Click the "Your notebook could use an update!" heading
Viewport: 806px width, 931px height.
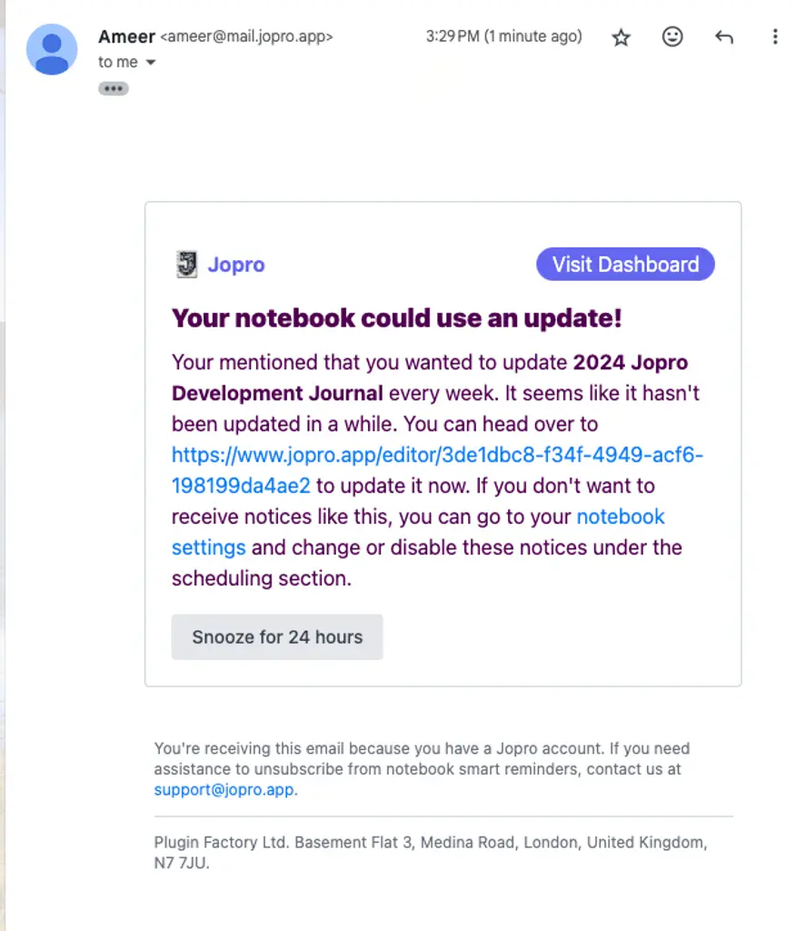tap(396, 318)
